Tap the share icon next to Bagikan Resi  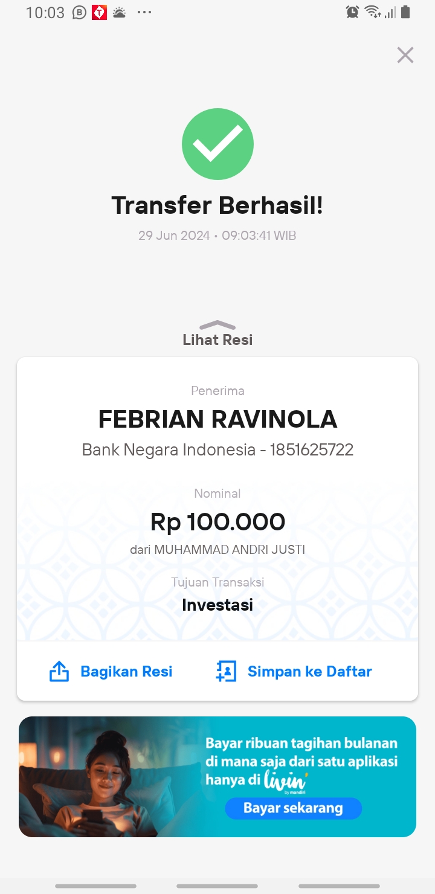(59, 671)
